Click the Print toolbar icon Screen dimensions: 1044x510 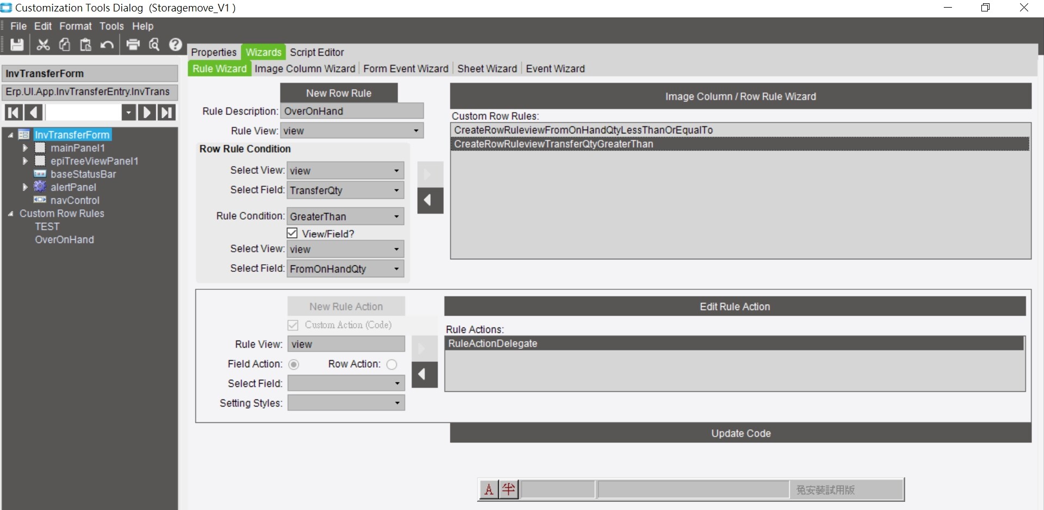pos(133,45)
